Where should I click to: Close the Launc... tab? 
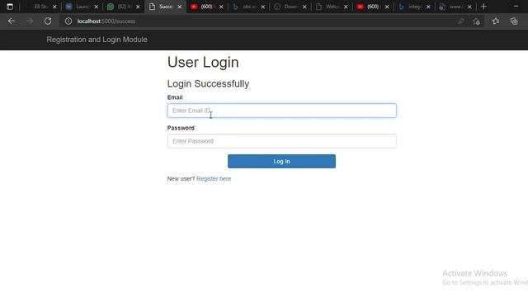point(97,7)
